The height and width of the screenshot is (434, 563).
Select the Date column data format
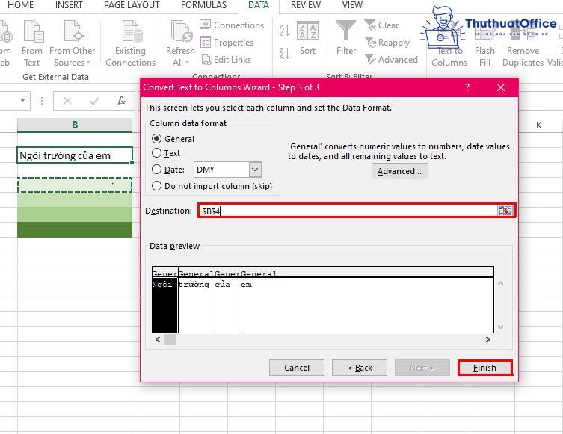click(156, 170)
